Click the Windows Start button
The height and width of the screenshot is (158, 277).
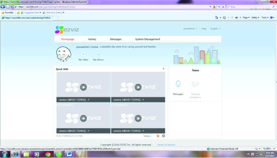[4, 154]
